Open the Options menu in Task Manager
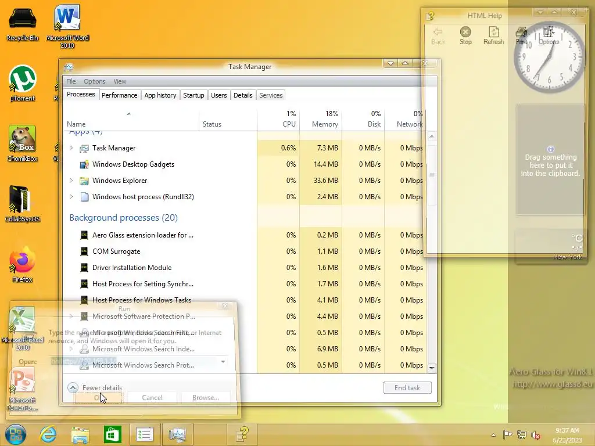 click(95, 81)
